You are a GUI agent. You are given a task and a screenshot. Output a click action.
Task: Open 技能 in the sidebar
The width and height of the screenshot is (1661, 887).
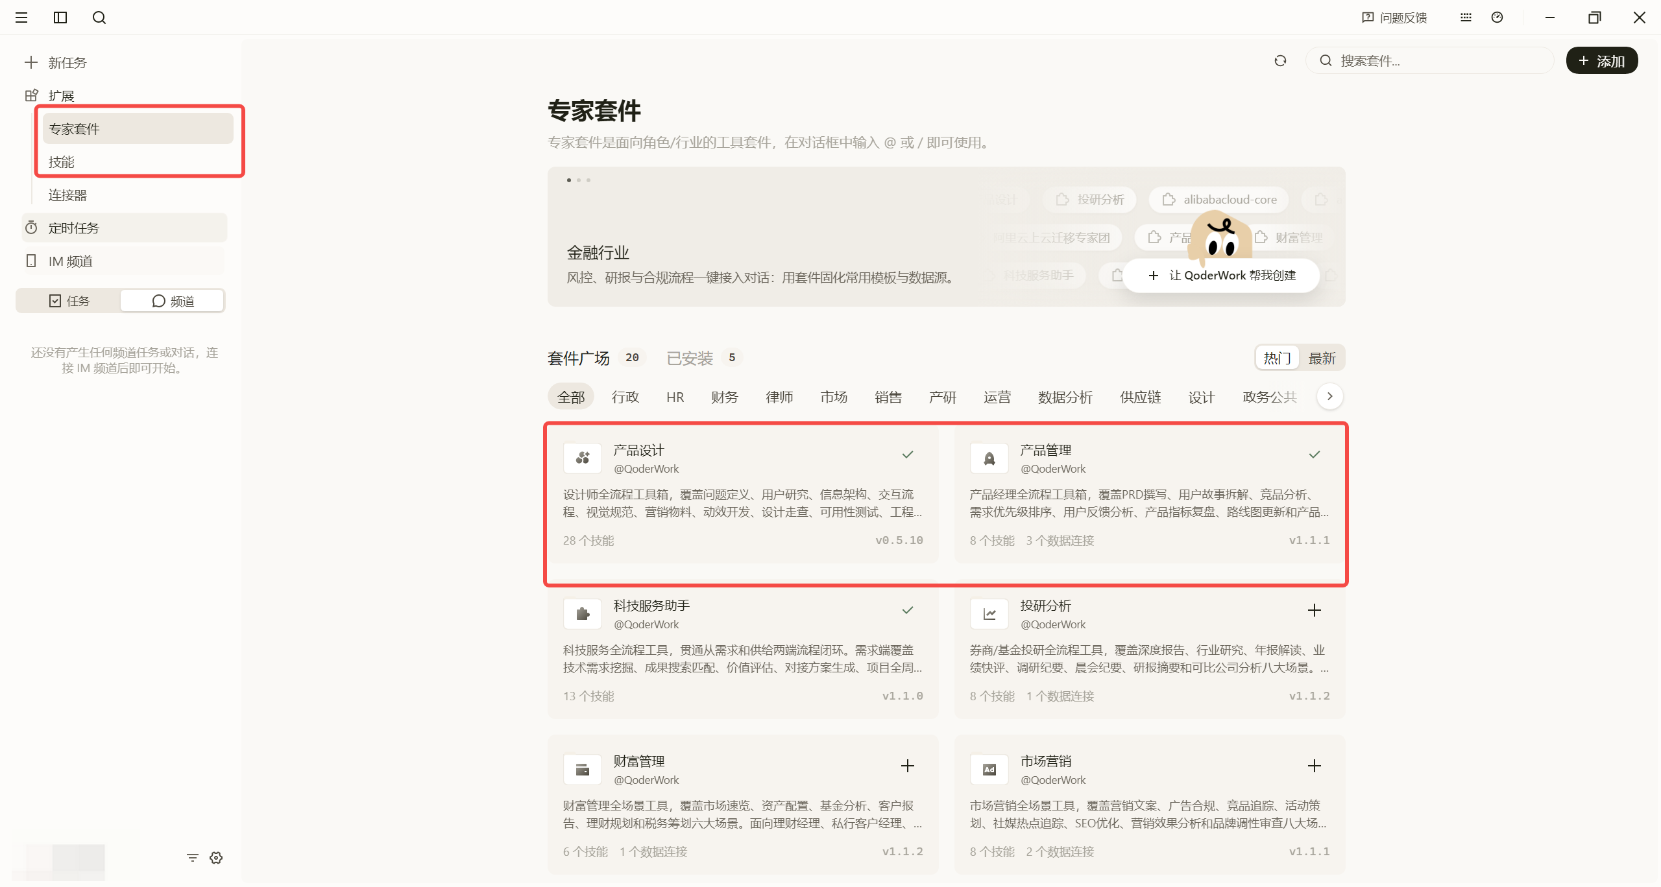click(x=138, y=161)
